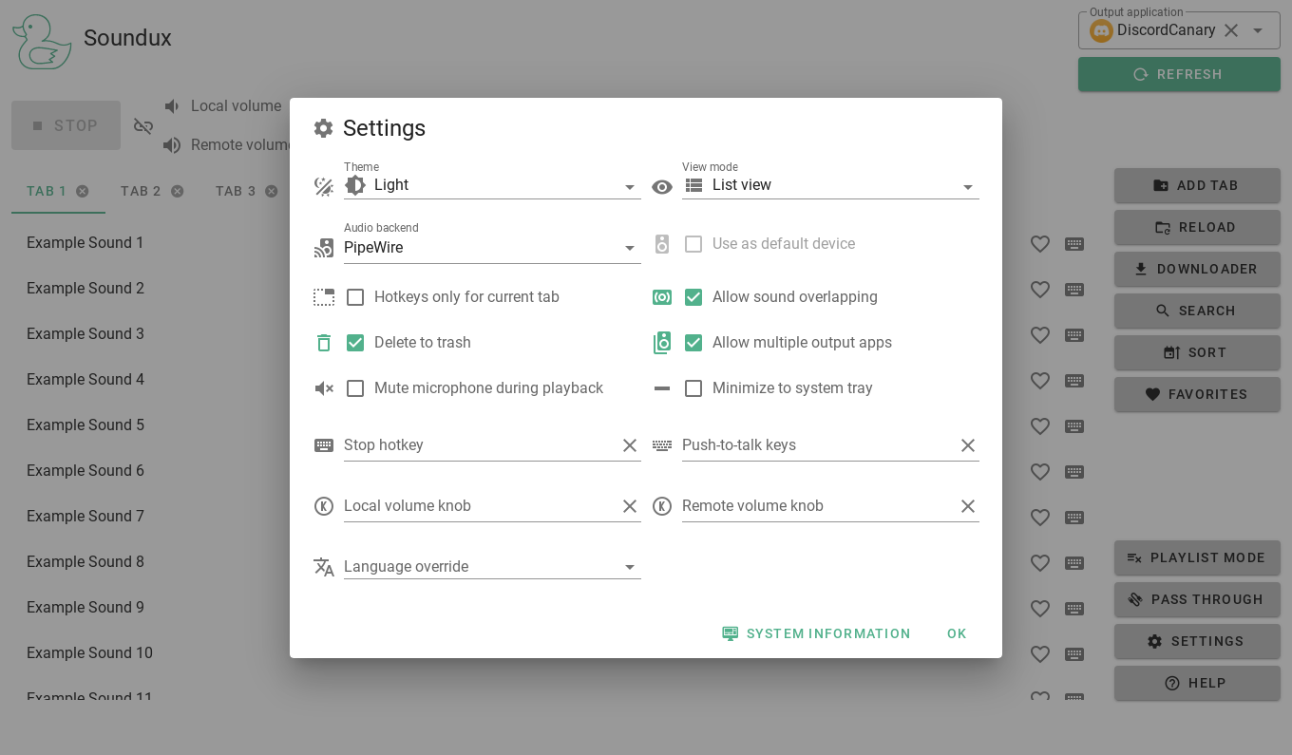Set hotkey for Example Sound 1 keyboard icon
The image size is (1292, 755).
coord(1074,244)
